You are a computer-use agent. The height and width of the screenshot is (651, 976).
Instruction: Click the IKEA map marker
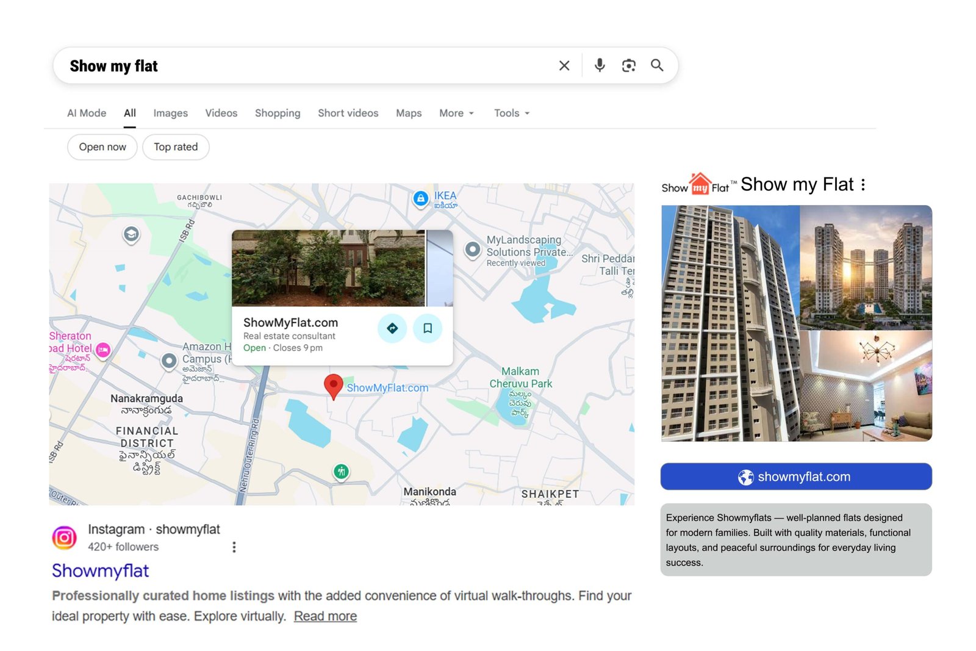click(421, 198)
